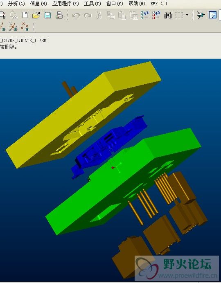Click the Regeneration manager icon

pos(156,15)
